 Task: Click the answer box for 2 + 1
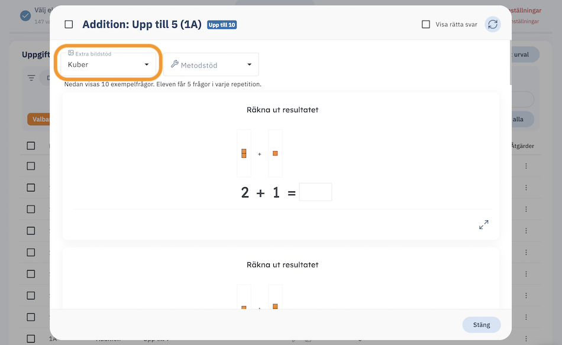[x=315, y=192]
